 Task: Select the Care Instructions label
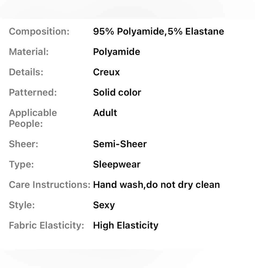click(x=50, y=185)
